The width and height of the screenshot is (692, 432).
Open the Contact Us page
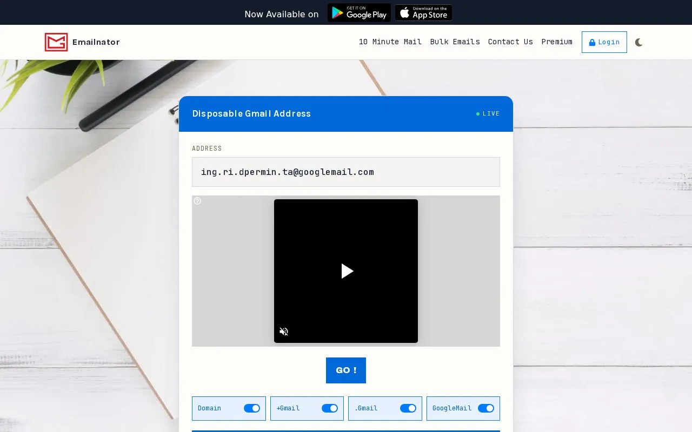click(510, 42)
